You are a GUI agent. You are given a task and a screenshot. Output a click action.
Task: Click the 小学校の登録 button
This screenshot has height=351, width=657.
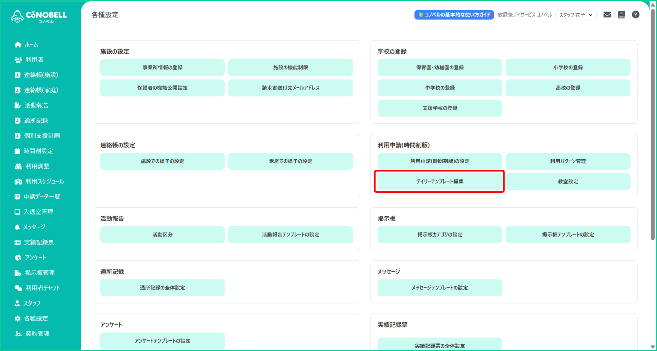pyautogui.click(x=568, y=67)
